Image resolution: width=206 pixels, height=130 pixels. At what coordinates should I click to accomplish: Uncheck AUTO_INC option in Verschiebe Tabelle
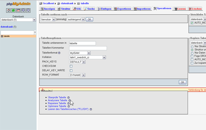(x=192, y=23)
